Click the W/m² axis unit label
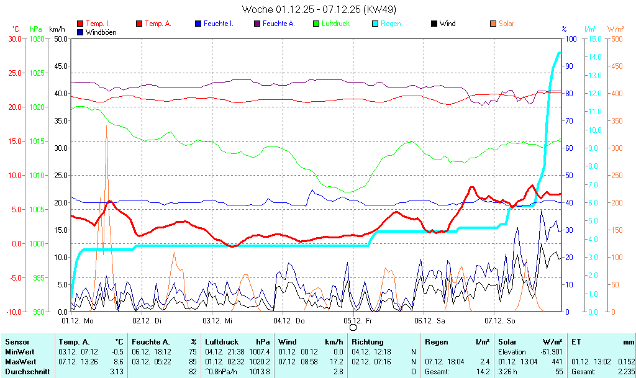The image size is (636, 378). (616, 29)
